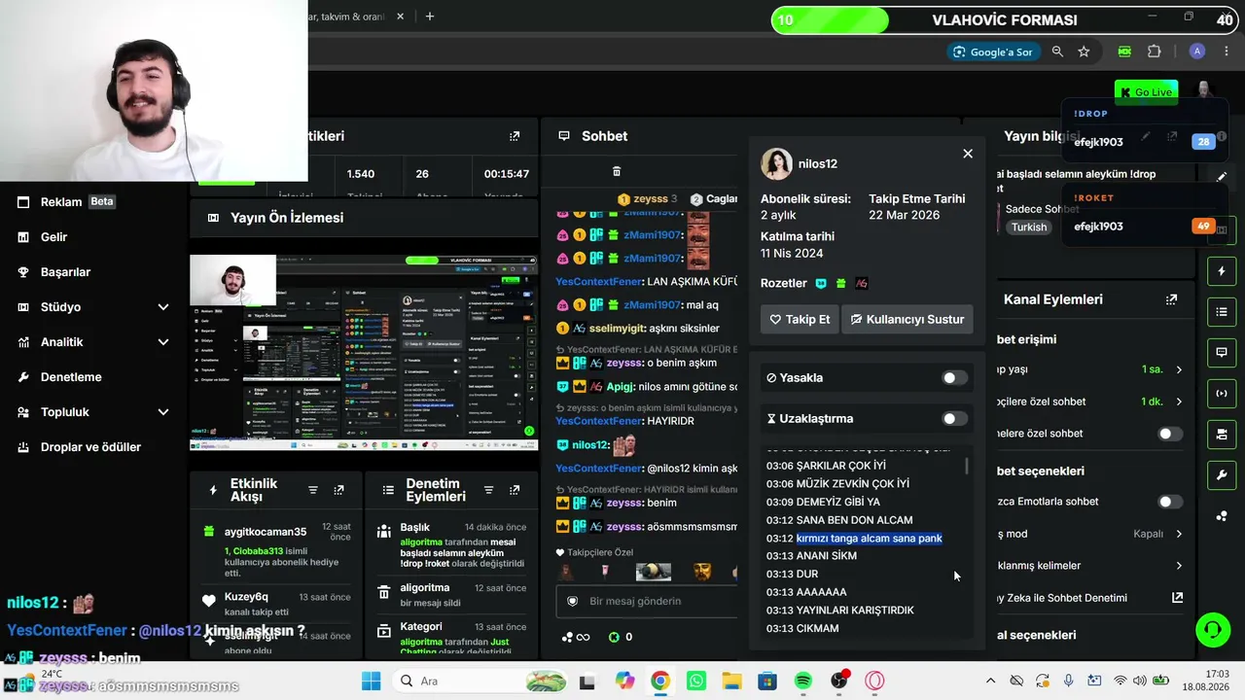
Task: Click the chat bubble icon on right rail
Action: tap(1222, 352)
